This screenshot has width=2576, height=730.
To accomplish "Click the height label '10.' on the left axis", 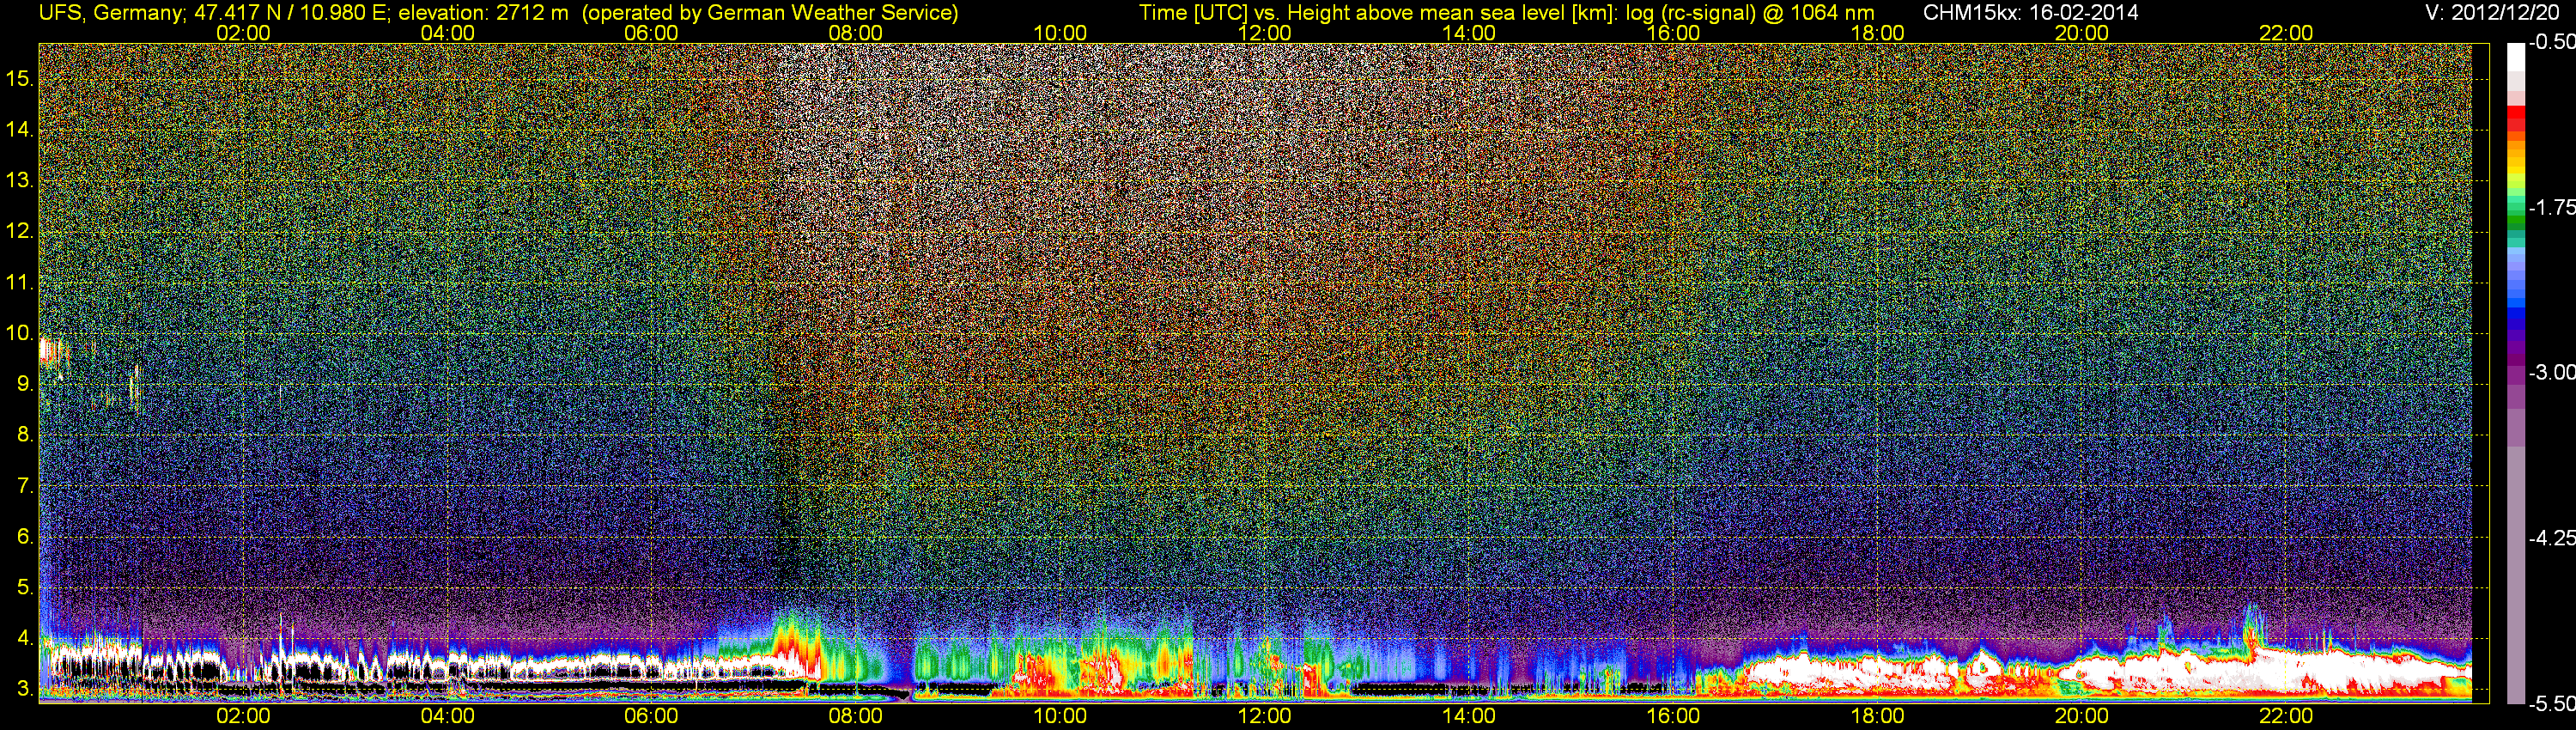I will click(x=20, y=333).
